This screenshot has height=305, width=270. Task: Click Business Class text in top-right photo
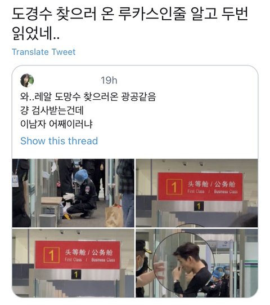coord(226,192)
